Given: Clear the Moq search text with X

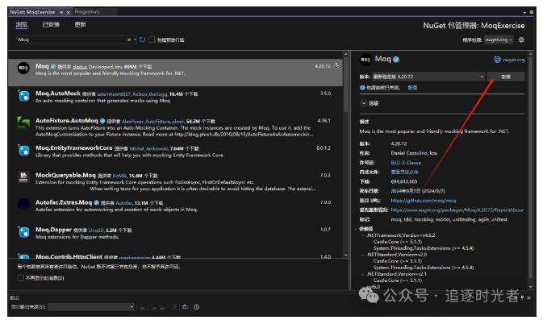Looking at the screenshot, I should [x=129, y=39].
